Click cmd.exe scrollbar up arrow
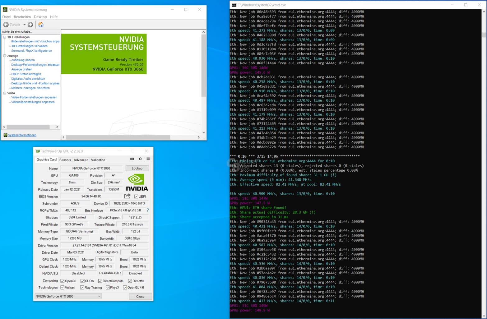 (484, 12)
